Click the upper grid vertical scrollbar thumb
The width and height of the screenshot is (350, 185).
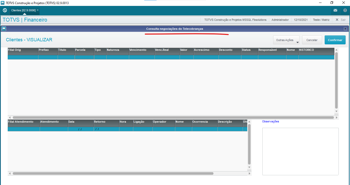click(336, 80)
